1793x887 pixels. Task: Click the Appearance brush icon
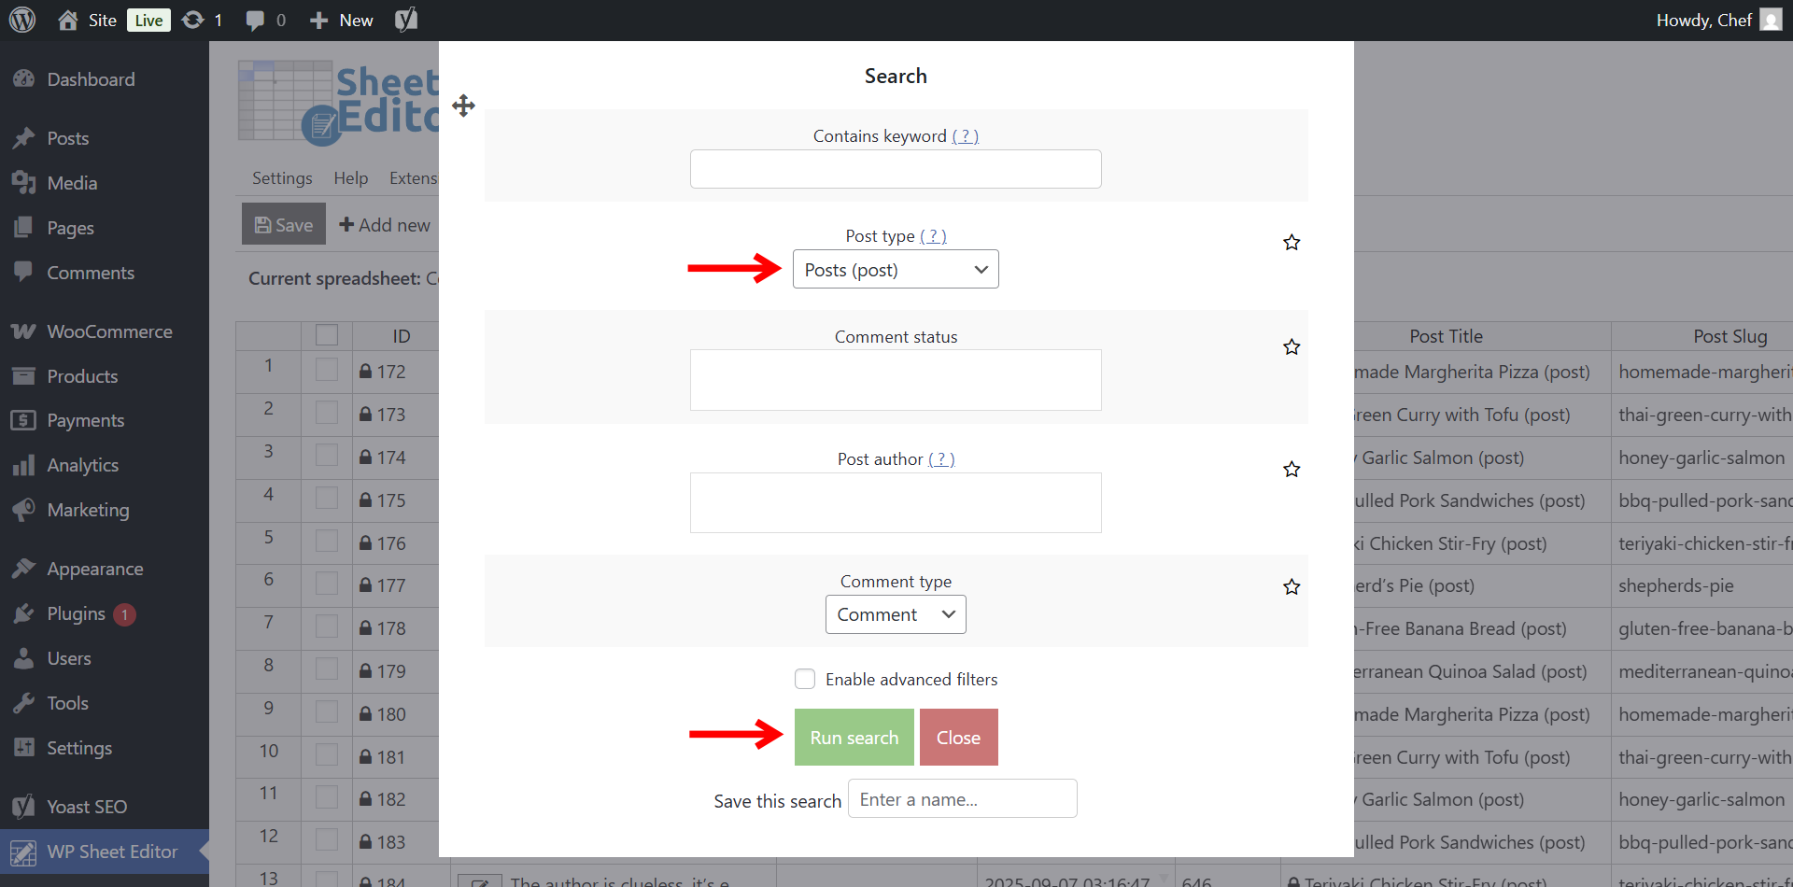(x=24, y=569)
